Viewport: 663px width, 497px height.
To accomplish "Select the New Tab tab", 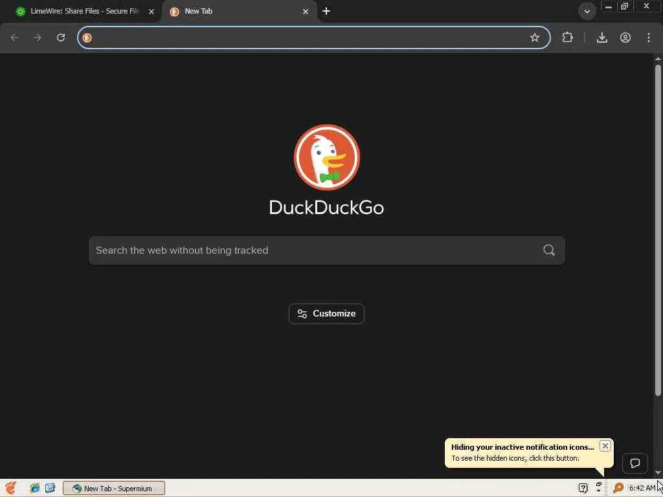I will click(x=239, y=12).
